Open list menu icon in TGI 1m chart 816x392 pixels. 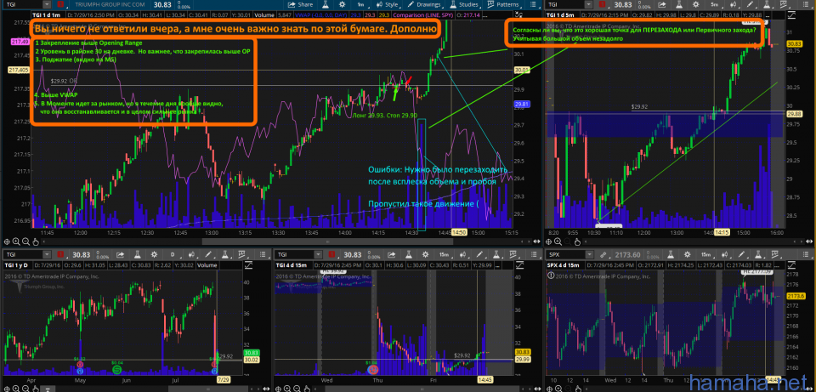534,5
